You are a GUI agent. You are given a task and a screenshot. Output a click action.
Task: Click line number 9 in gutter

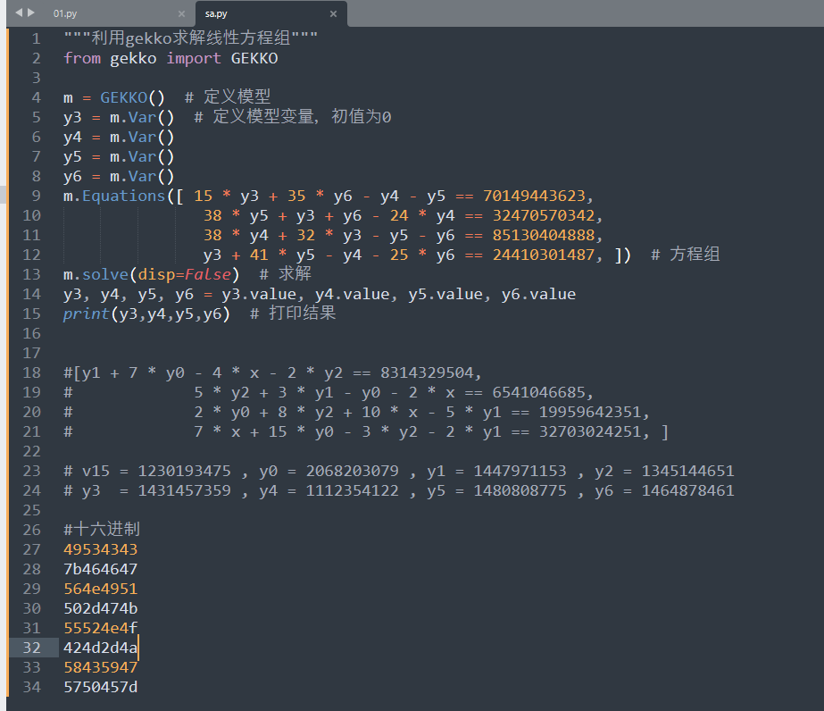(36, 196)
